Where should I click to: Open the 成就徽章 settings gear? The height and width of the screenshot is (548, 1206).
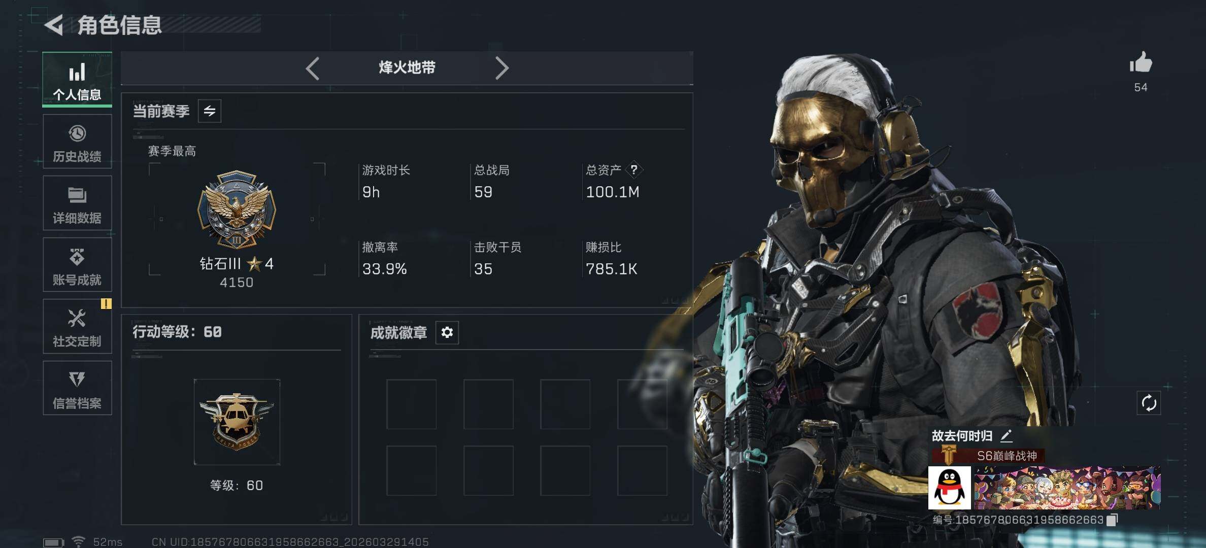coord(447,332)
